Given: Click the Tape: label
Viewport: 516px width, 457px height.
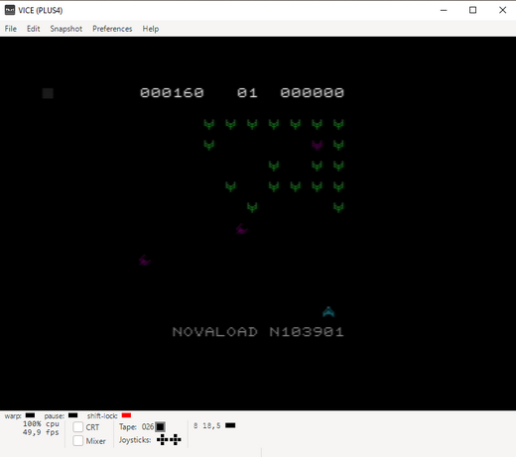Looking at the screenshot, I should [128, 427].
